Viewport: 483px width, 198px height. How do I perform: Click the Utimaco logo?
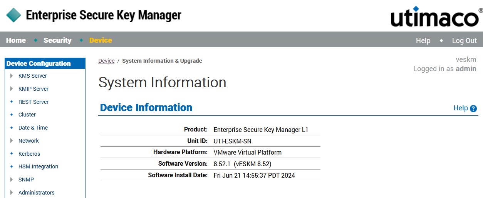(436, 17)
